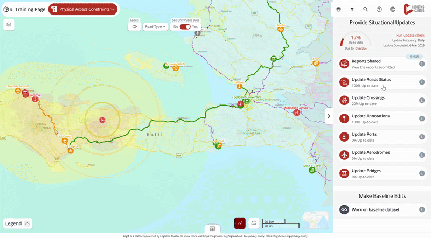Expand the Legend panel
Viewport: 431px width, 238px height.
(x=18, y=223)
